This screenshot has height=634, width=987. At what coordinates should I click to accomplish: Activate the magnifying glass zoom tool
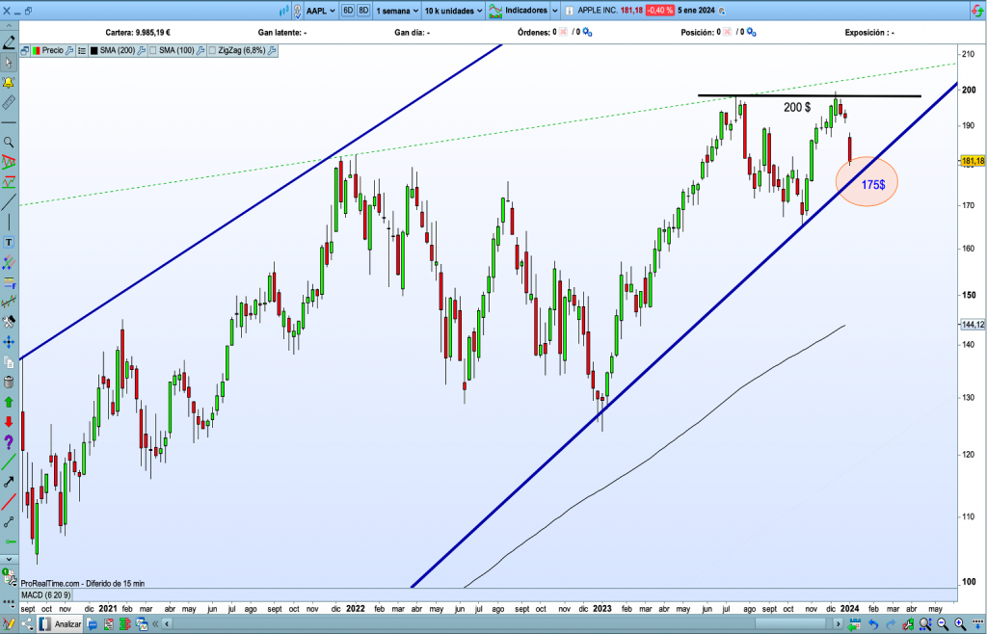tap(9, 142)
